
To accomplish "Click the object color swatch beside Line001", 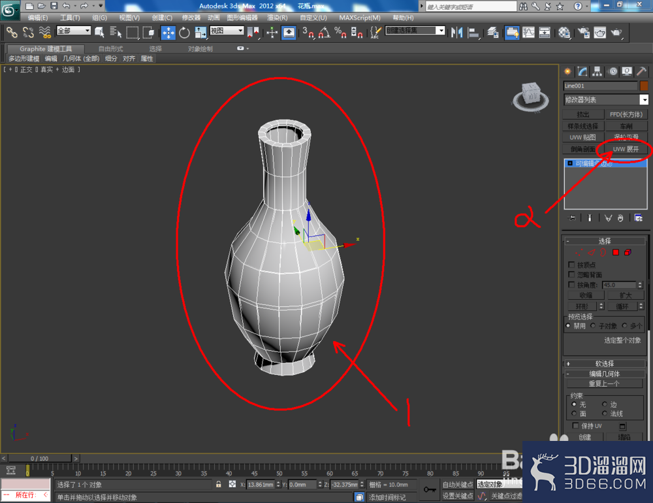I will tap(644, 86).
